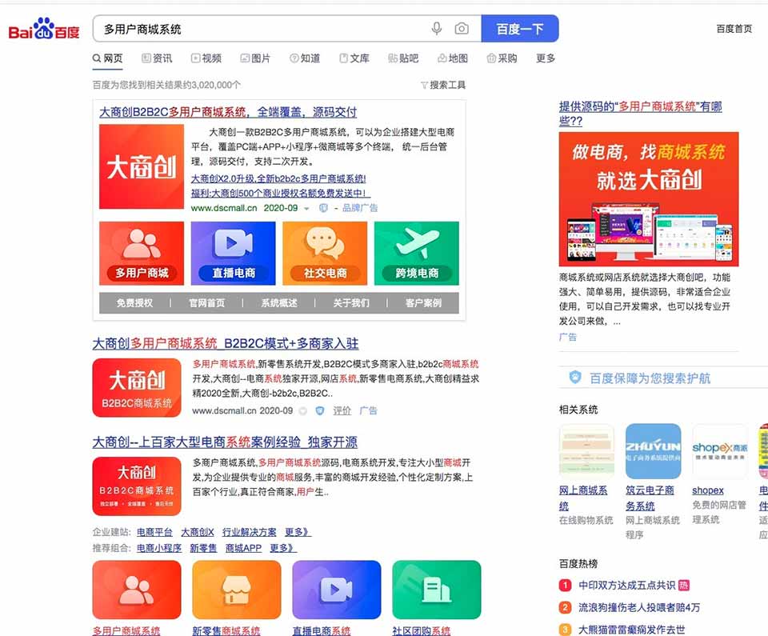Open hot topic 大熊猫雷雷癫痫发作去世

(x=632, y=630)
